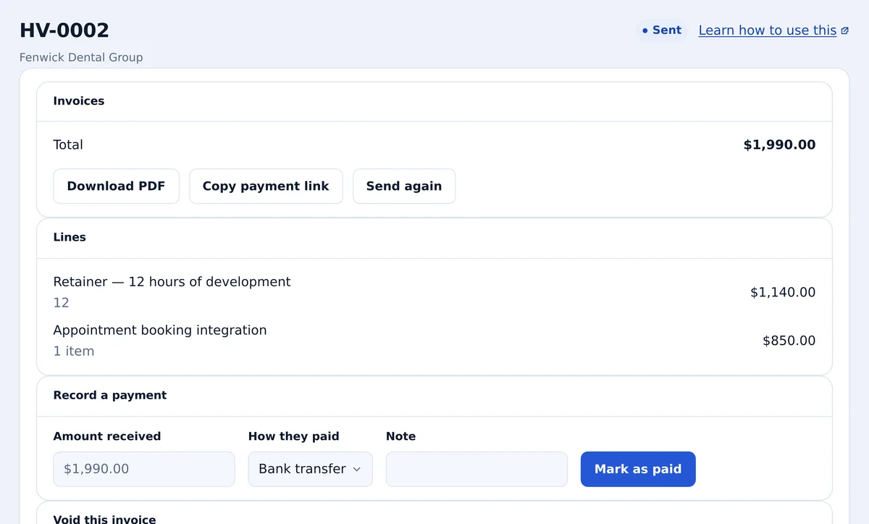Click the $1,990.00 invoice total amount
869x524 pixels.
point(779,145)
